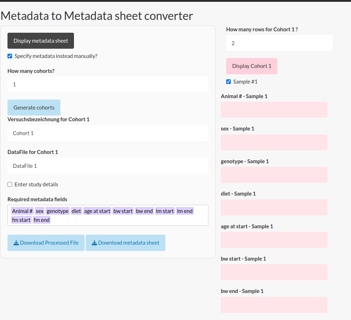Click the diet - Sample 1 input field
This screenshot has width=351, height=320.
(x=274, y=207)
